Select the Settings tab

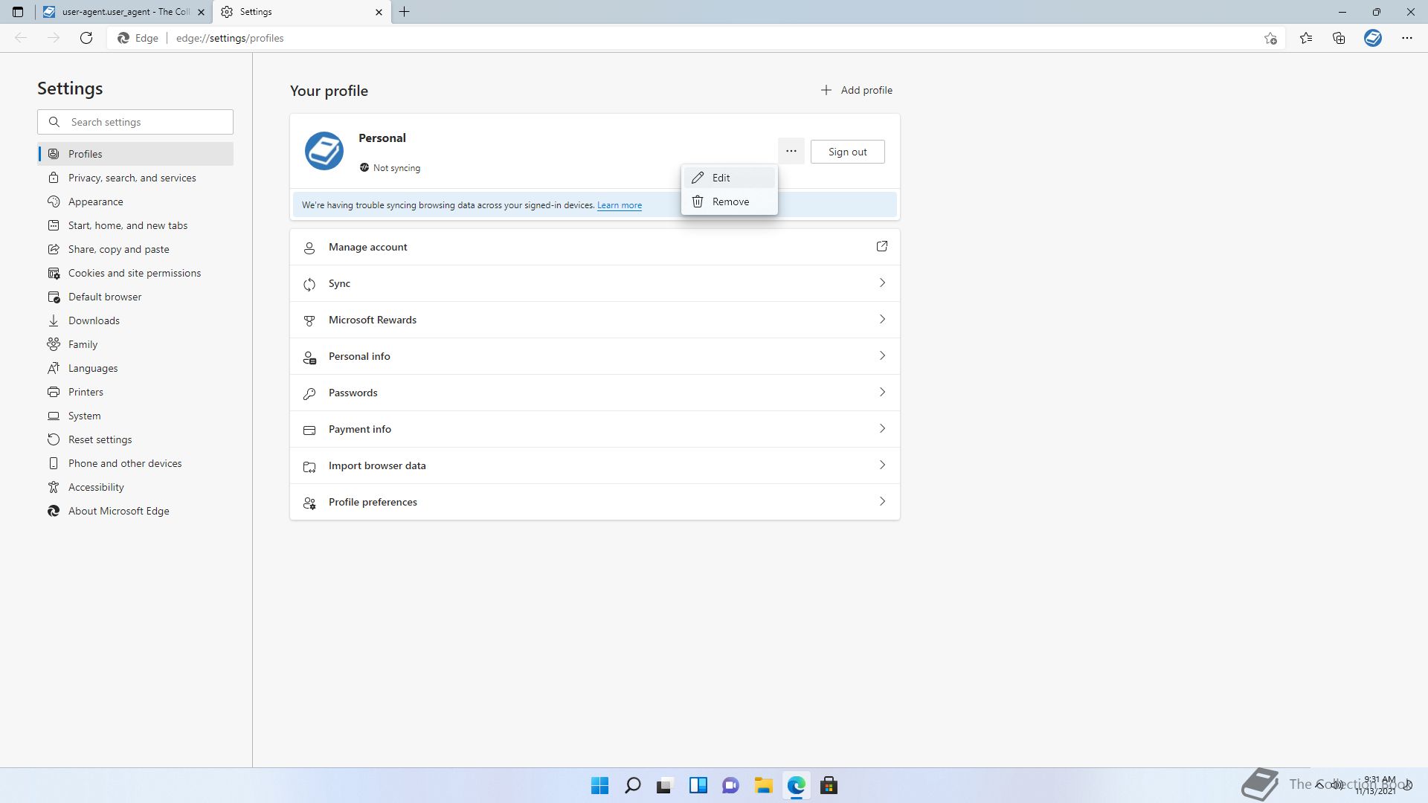pyautogui.click(x=302, y=12)
